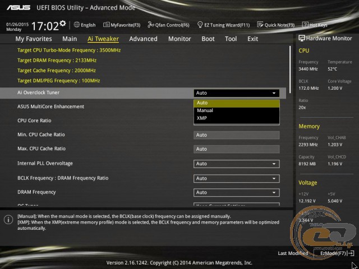Expand Internal PLL Overvoltage dropdown

pyautogui.click(x=237, y=164)
